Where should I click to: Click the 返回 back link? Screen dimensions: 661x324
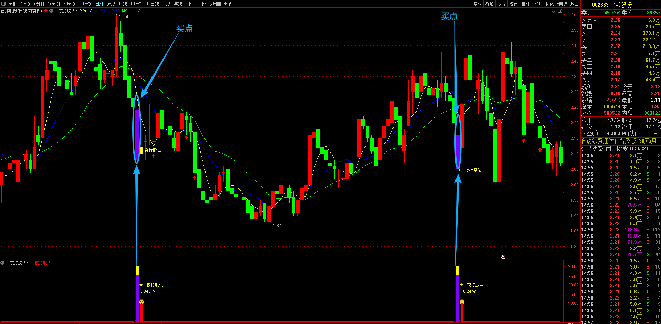point(574,4)
